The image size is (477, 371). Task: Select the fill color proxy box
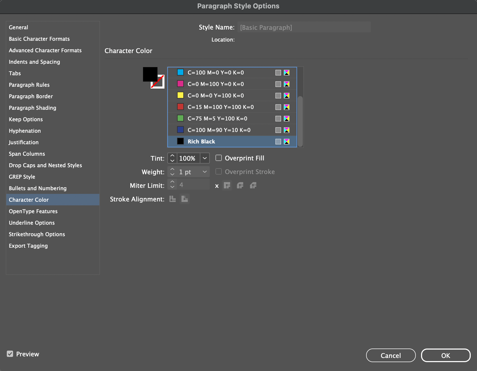[x=150, y=74]
